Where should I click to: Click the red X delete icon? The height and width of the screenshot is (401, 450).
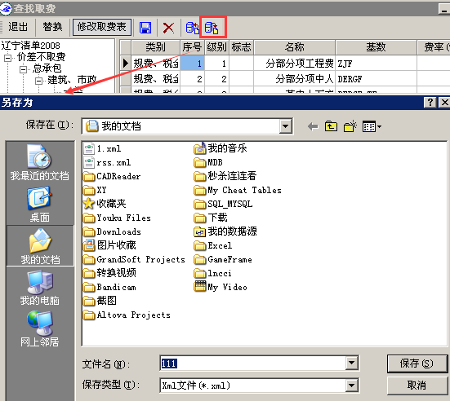(168, 28)
